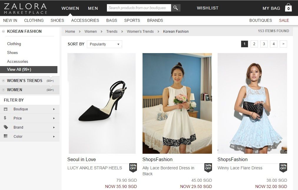The height and width of the screenshot is (190, 298).
Task: Open the shopping bag icon
Action: coord(288,8)
